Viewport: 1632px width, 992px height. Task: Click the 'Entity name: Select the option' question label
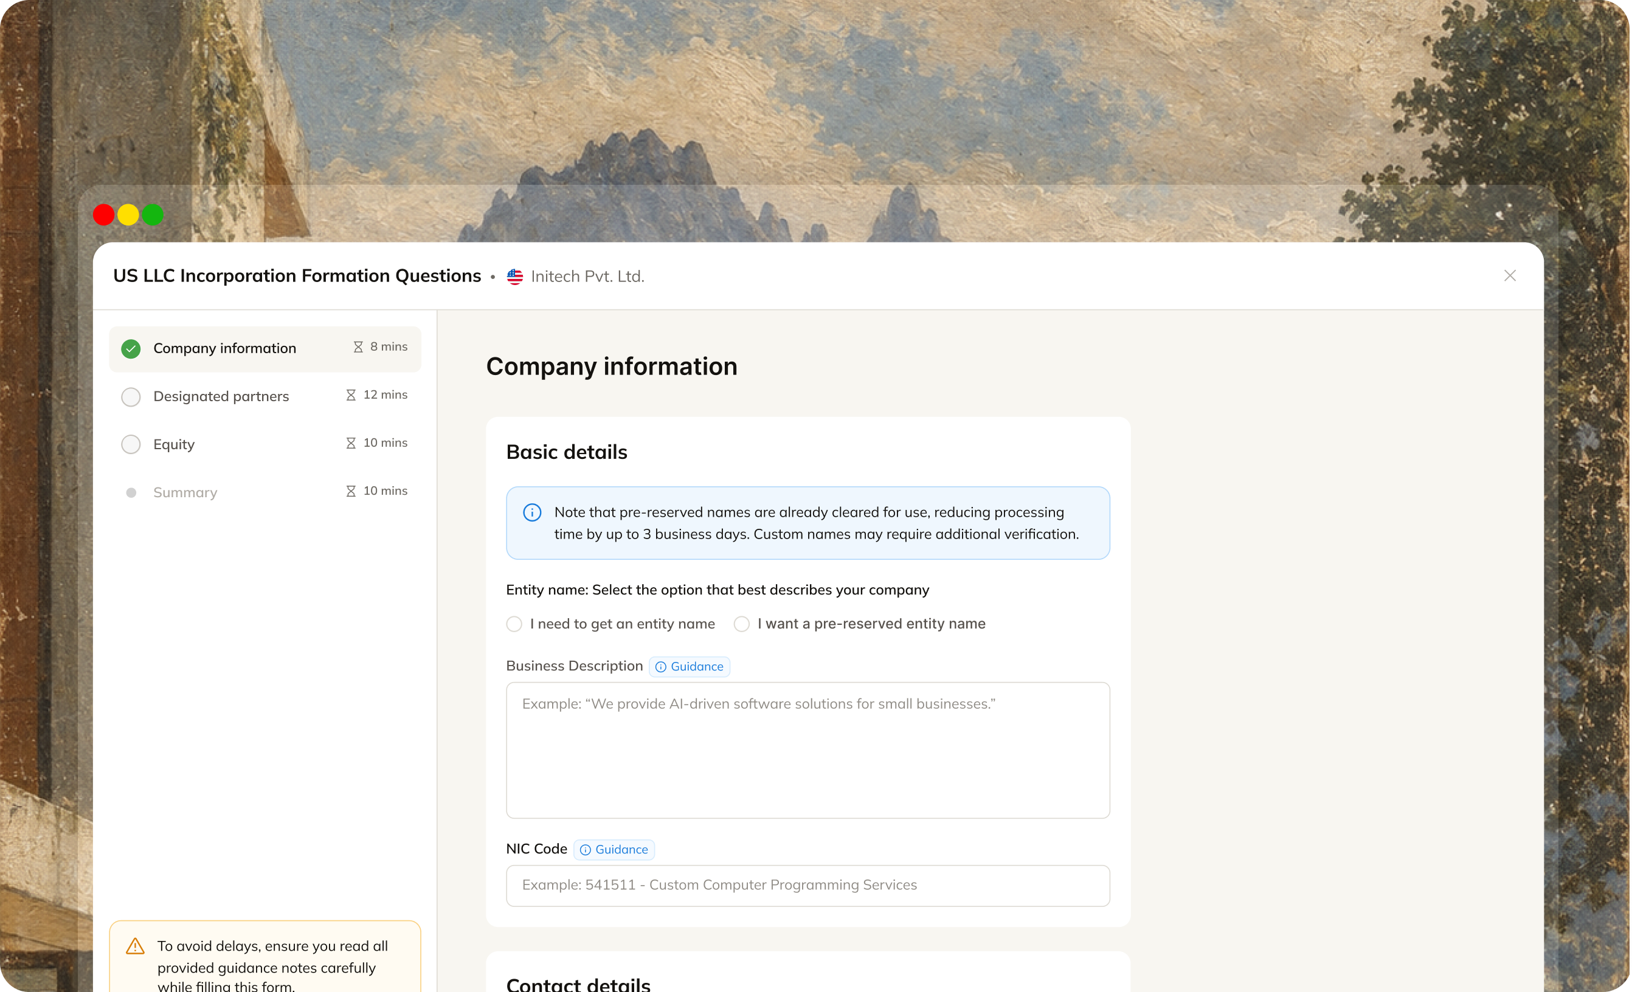[x=718, y=590]
